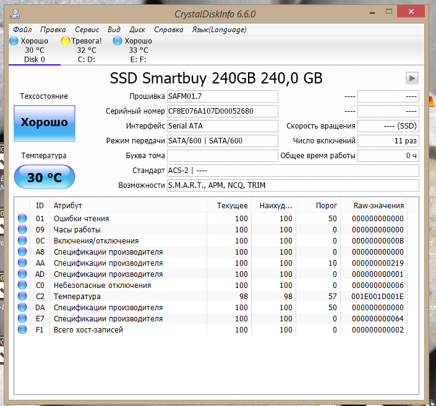Screen dimensions: 436x406
Task: Open the Сервис menu
Action: pos(87,30)
